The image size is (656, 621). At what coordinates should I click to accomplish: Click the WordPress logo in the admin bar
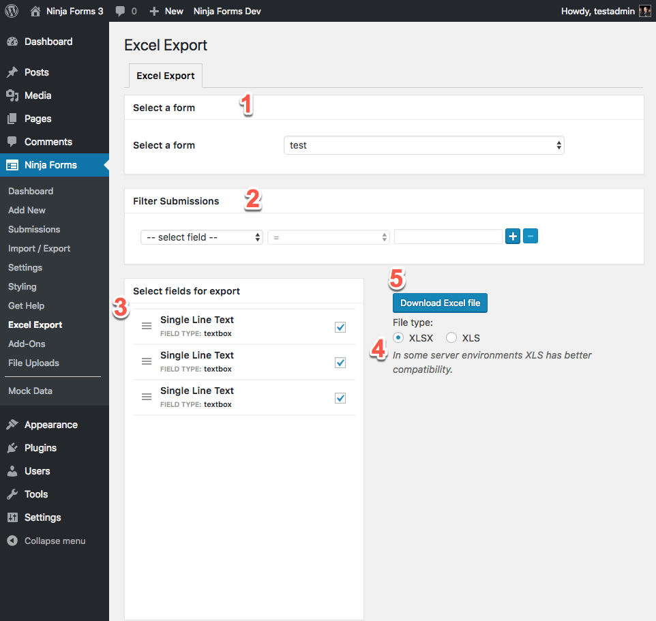coord(10,11)
